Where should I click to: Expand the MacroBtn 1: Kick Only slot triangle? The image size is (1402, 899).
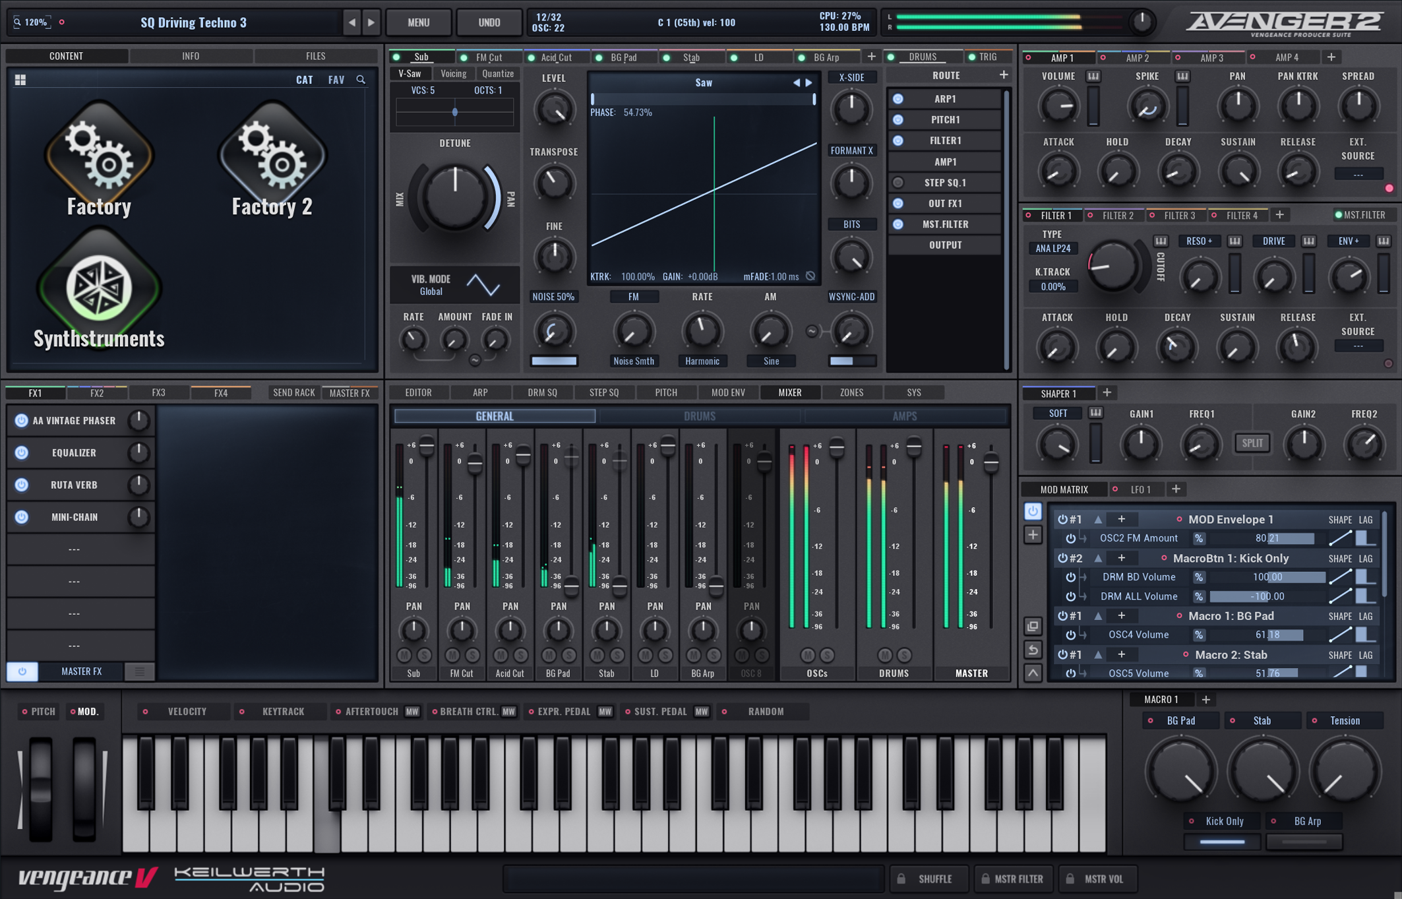coord(1098,559)
